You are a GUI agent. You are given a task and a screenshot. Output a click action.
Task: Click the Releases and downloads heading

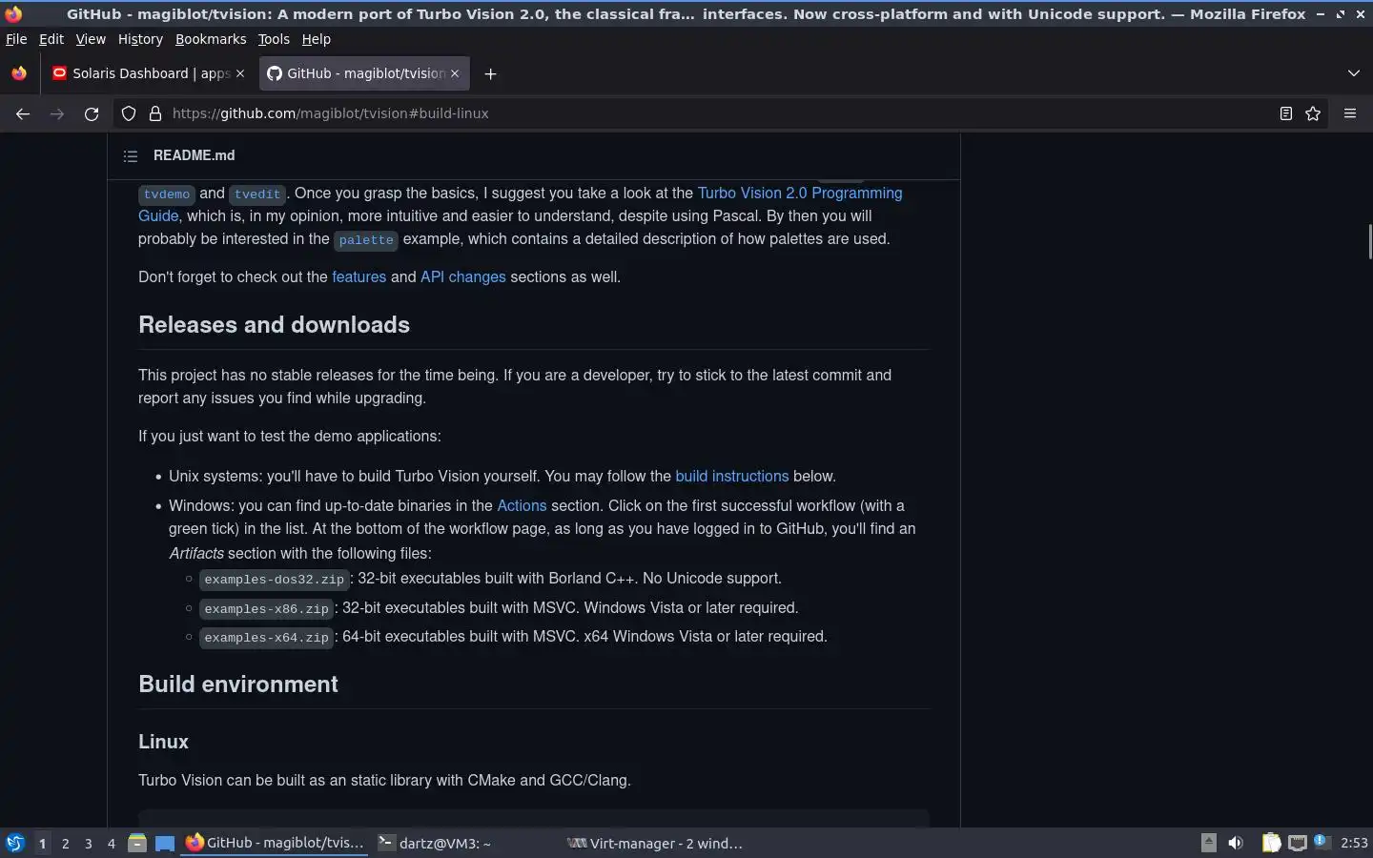274,325
